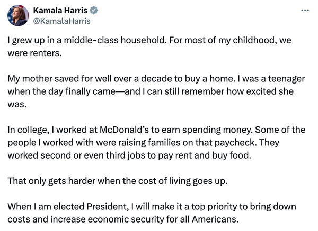Click the line starting 'people I worked with'
Screen dimensions: 318x231
[x=144, y=143]
